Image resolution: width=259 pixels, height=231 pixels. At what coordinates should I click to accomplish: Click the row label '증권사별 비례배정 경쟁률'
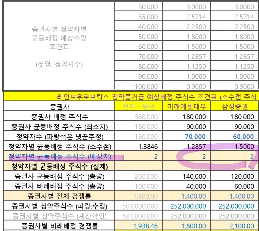[x=59, y=225]
